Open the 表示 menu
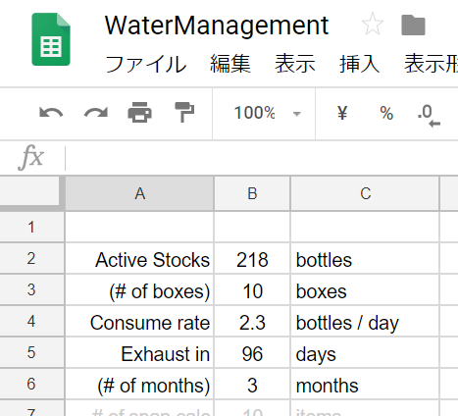Image resolution: width=458 pixels, height=416 pixels. tap(295, 64)
